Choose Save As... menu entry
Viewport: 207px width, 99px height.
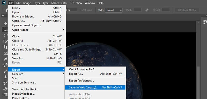tap(37, 58)
